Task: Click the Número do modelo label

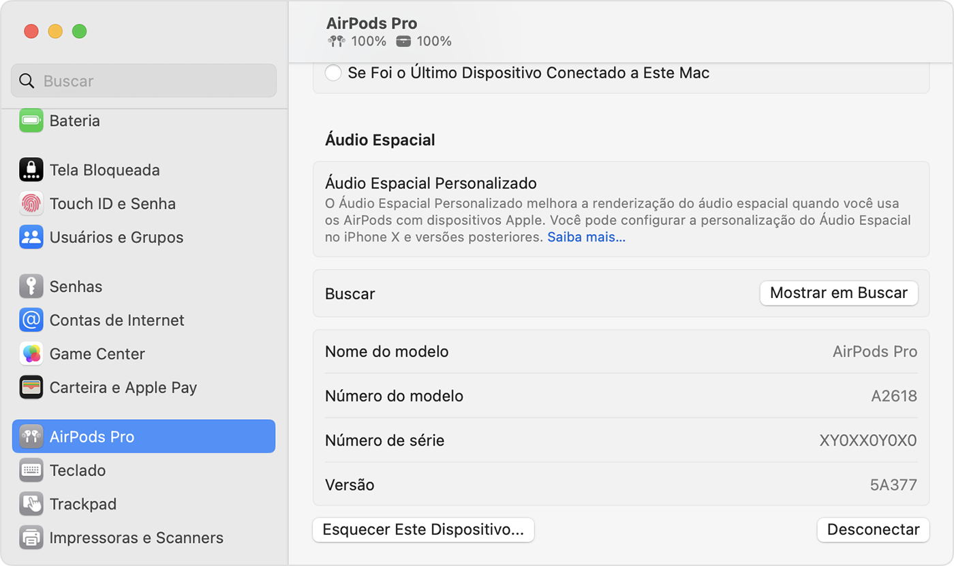Action: (x=394, y=396)
